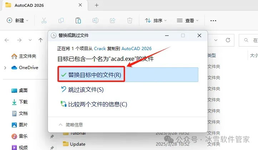This screenshot has height=150, width=258.
Task: Open the 查看 view dropdown
Action: tap(188, 20)
